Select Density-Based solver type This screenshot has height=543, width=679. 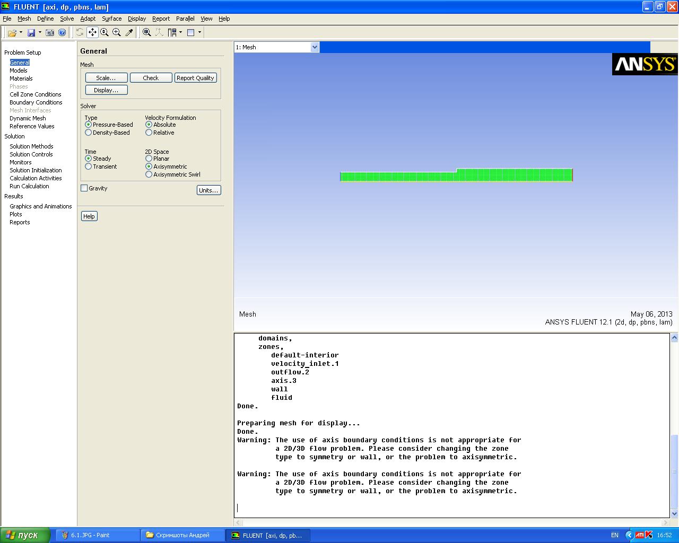107,133
